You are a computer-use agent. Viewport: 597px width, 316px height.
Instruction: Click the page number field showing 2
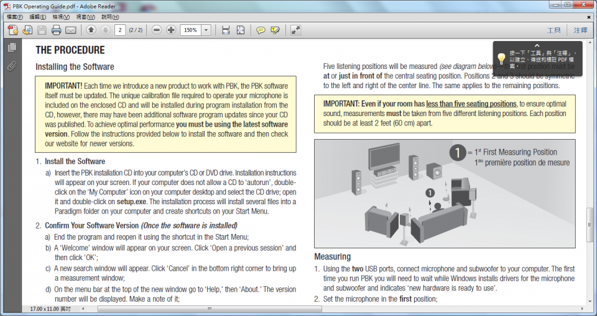[120, 30]
